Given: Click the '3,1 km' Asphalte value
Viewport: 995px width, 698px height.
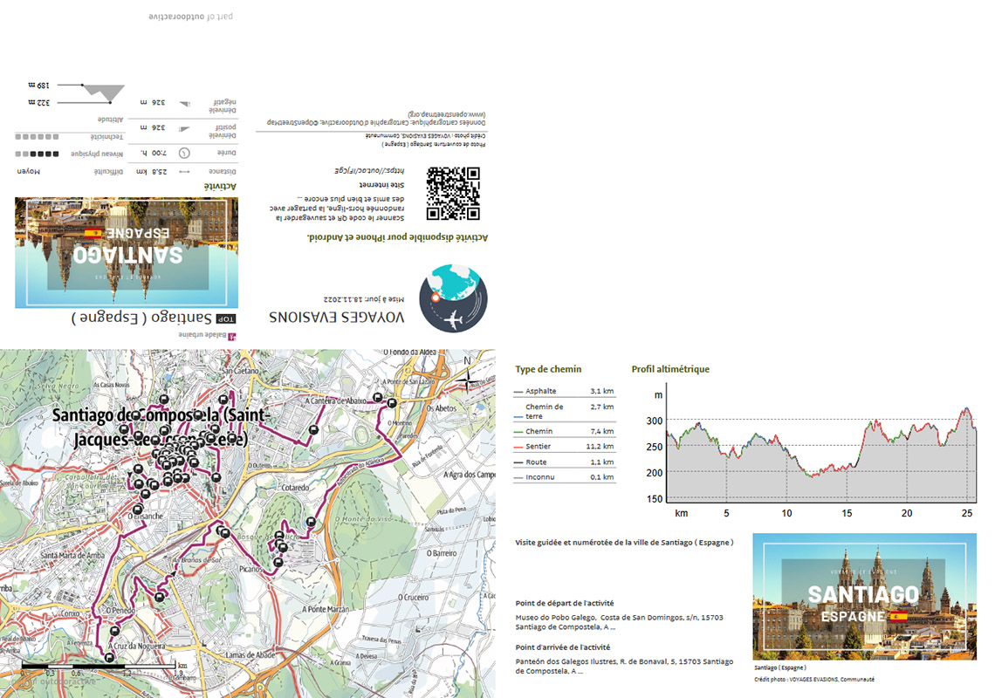Looking at the screenshot, I should click(x=602, y=392).
